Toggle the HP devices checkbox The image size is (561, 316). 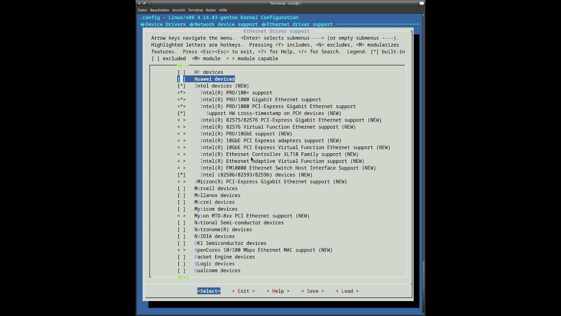tap(181, 72)
